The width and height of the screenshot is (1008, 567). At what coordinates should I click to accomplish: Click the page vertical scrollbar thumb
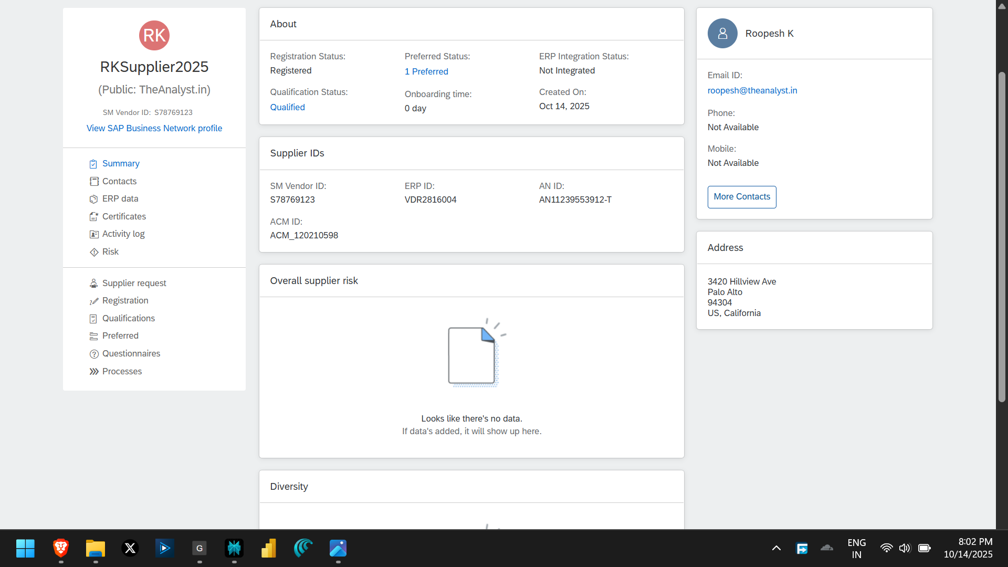(1002, 236)
